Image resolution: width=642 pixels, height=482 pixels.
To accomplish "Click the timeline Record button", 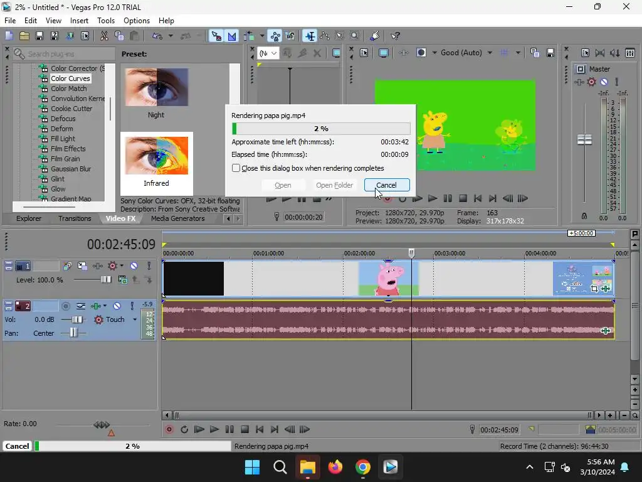I will pos(169,429).
